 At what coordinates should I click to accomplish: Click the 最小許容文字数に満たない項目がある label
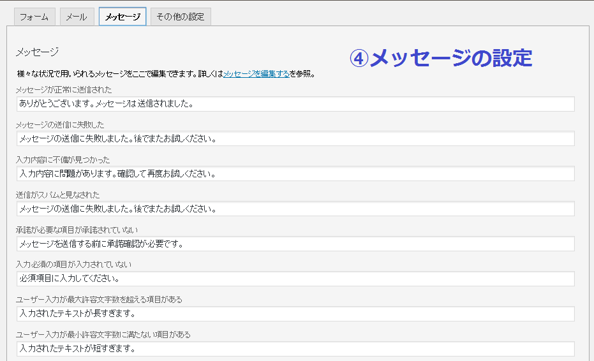point(103,335)
